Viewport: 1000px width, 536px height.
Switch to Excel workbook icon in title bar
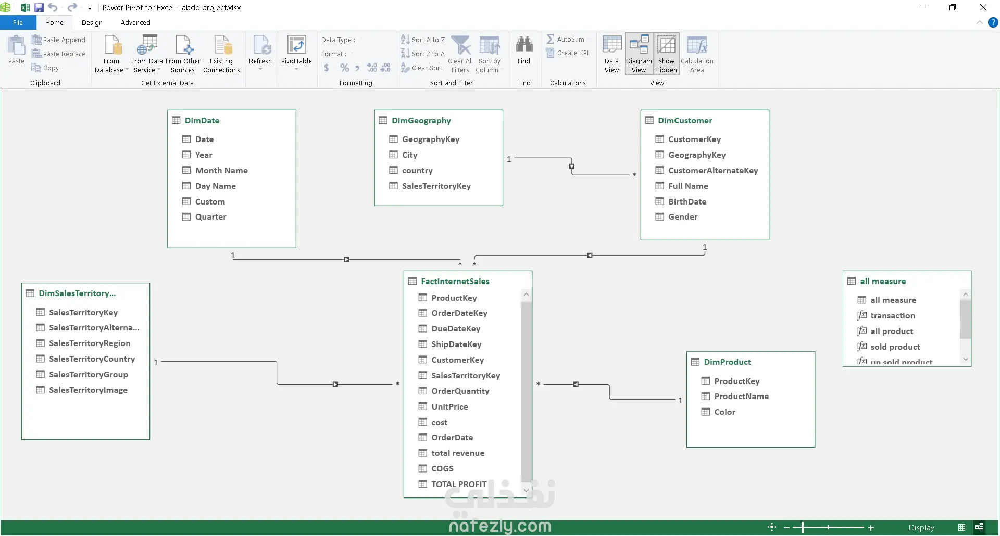pos(25,8)
